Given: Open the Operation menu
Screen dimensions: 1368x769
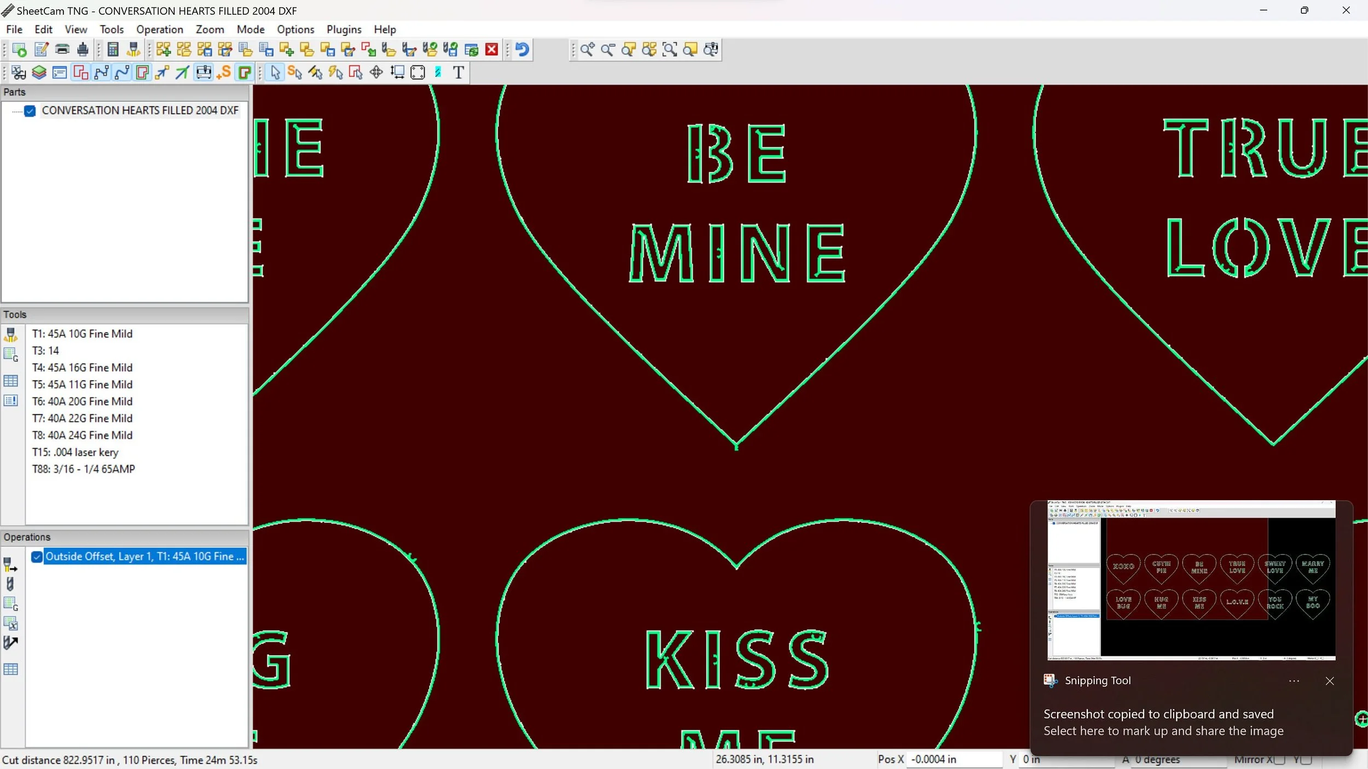Looking at the screenshot, I should [160, 30].
